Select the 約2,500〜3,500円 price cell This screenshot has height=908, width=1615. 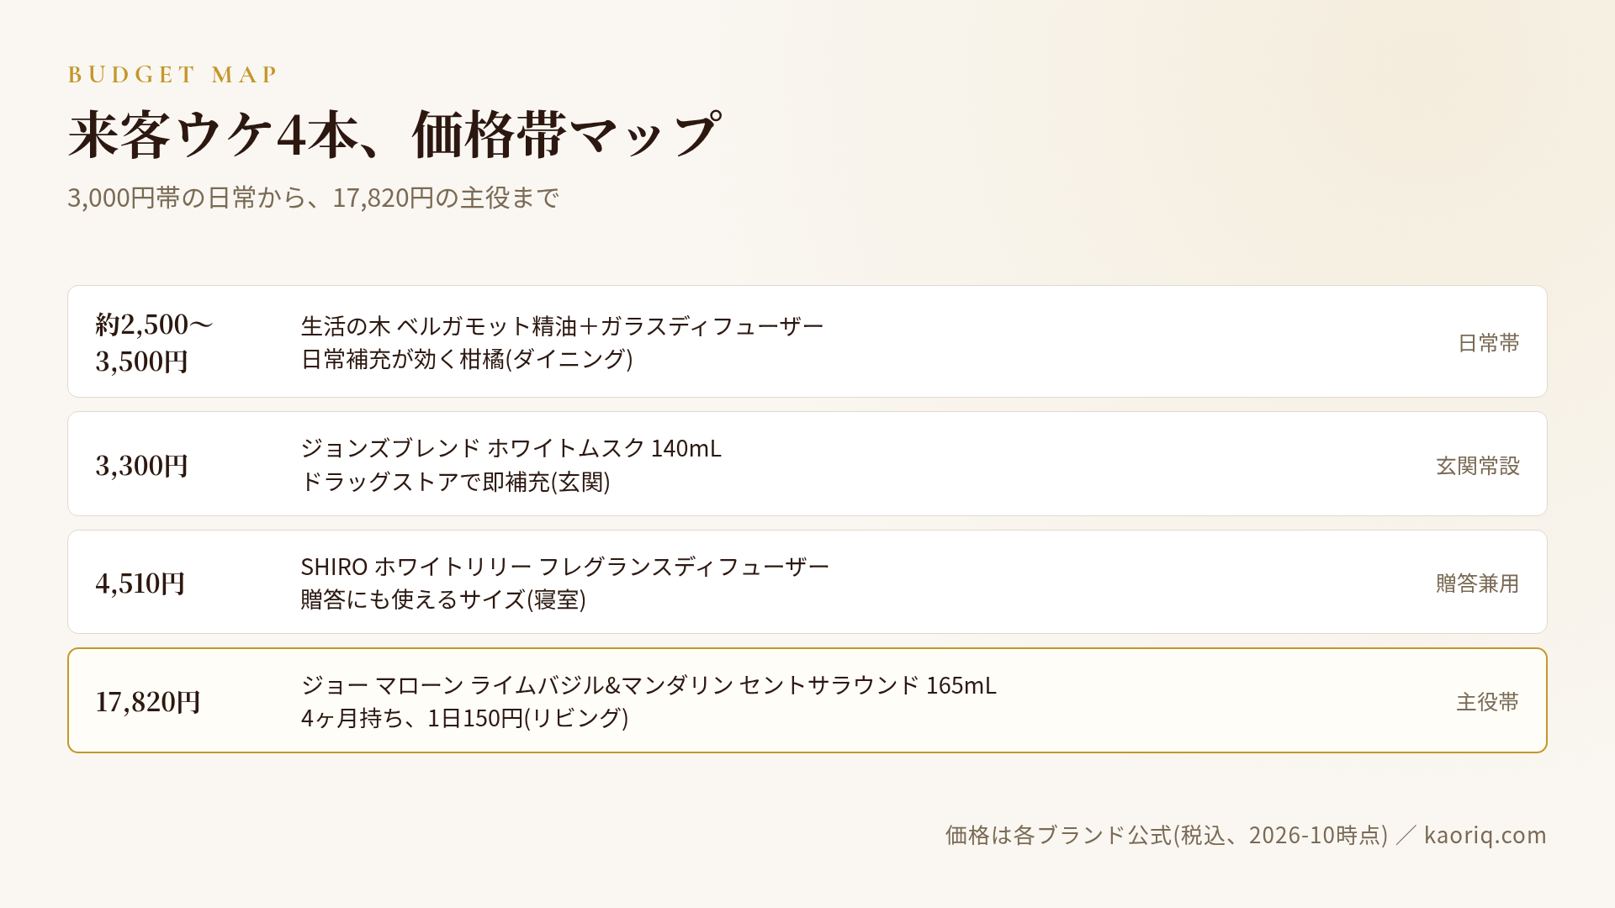pos(155,342)
